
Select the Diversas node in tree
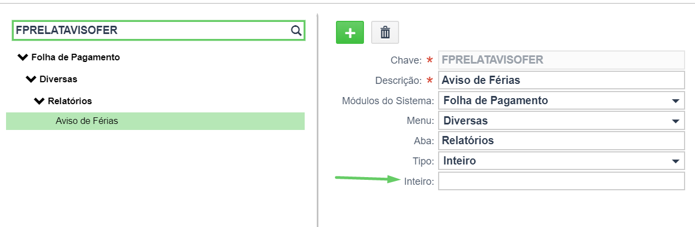(x=58, y=79)
